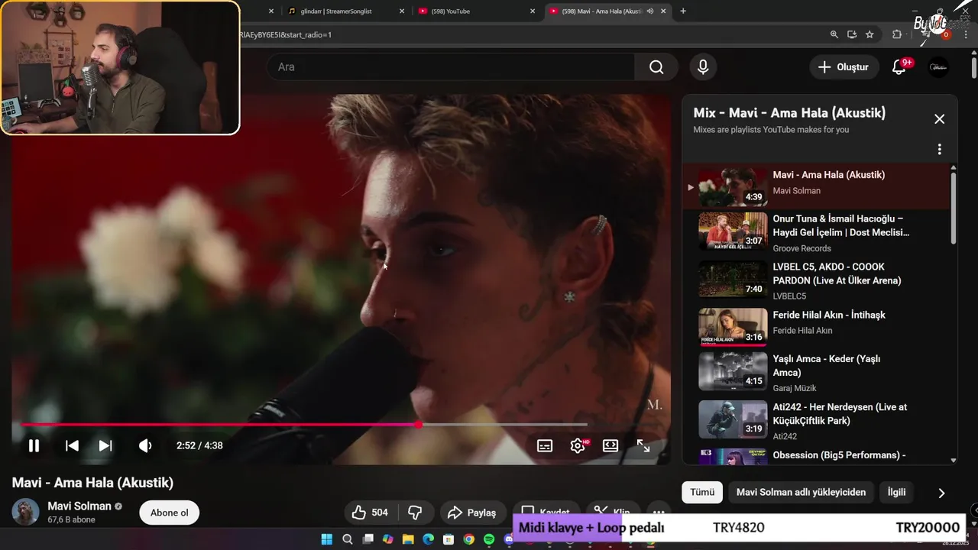This screenshot has width=978, height=550.
Task: Click the install app icon in address bar
Action: coord(852,34)
